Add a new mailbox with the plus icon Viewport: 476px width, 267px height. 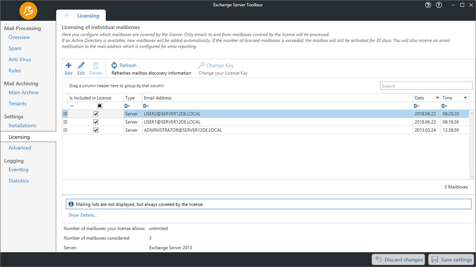68,69
